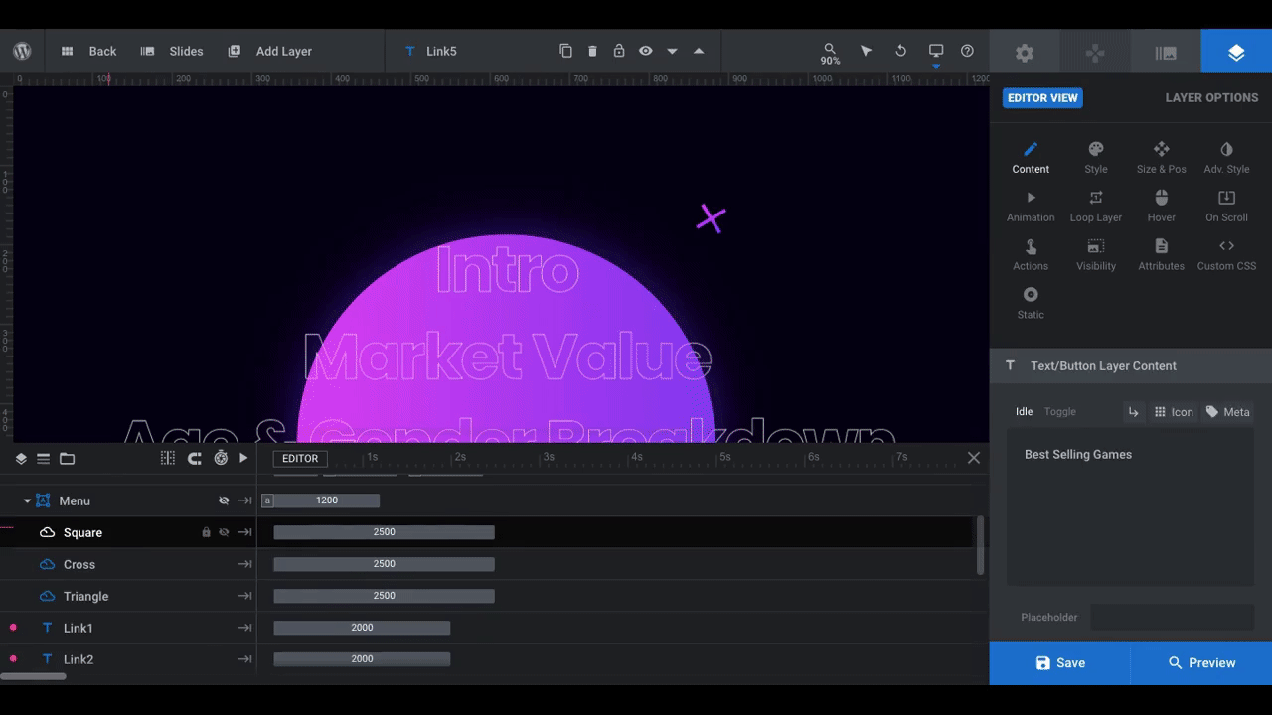The height and width of the screenshot is (715, 1272).
Task: Open the Static layer option
Action: (x=1031, y=304)
